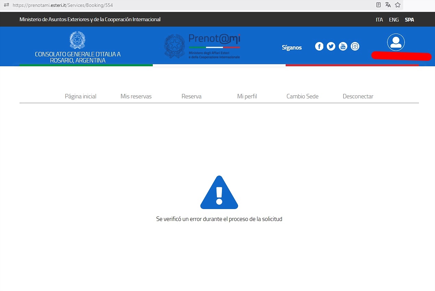Click the Síganos label
The height and width of the screenshot is (291, 435).
(x=292, y=47)
